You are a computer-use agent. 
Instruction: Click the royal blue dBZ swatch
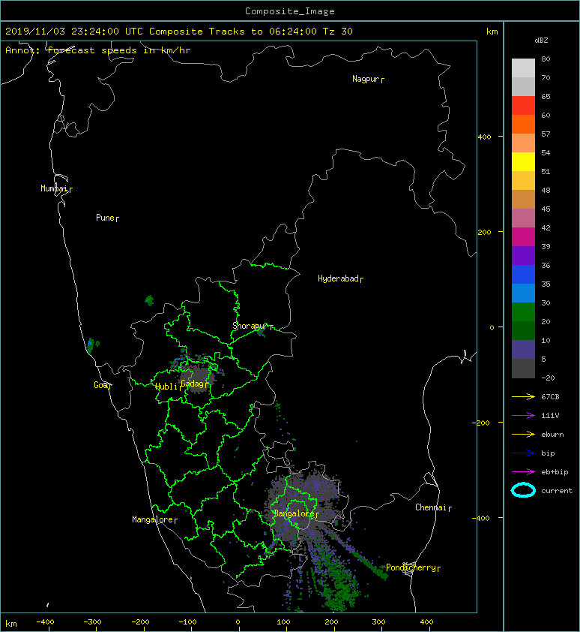523,274
